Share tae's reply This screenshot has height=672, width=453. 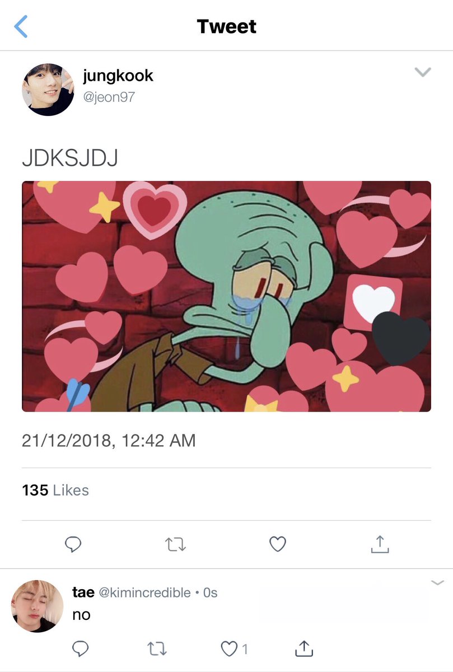303,648
